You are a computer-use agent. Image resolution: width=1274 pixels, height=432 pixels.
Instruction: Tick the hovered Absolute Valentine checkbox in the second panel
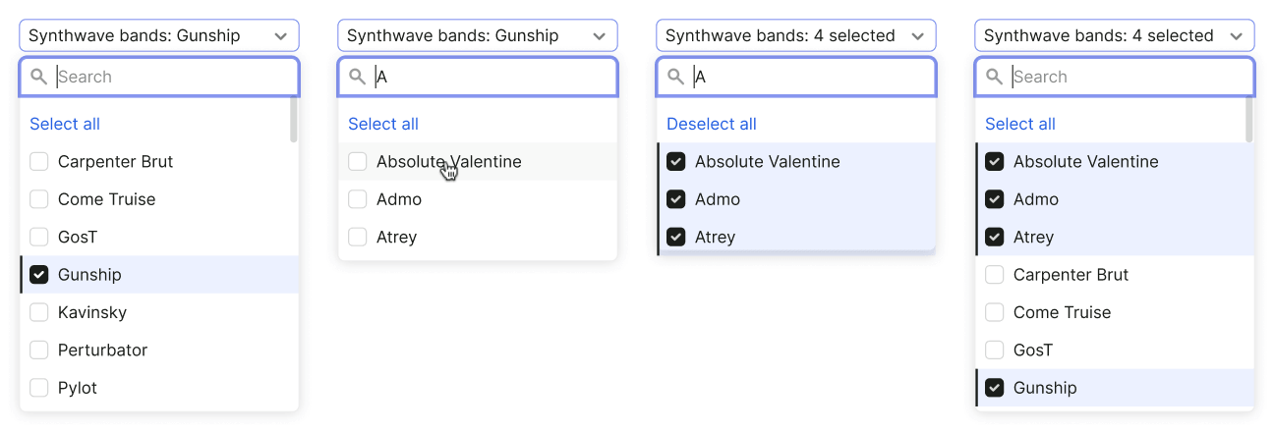[358, 162]
